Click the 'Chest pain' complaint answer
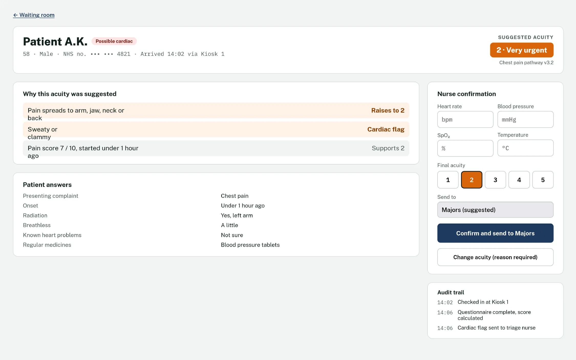 click(x=235, y=196)
